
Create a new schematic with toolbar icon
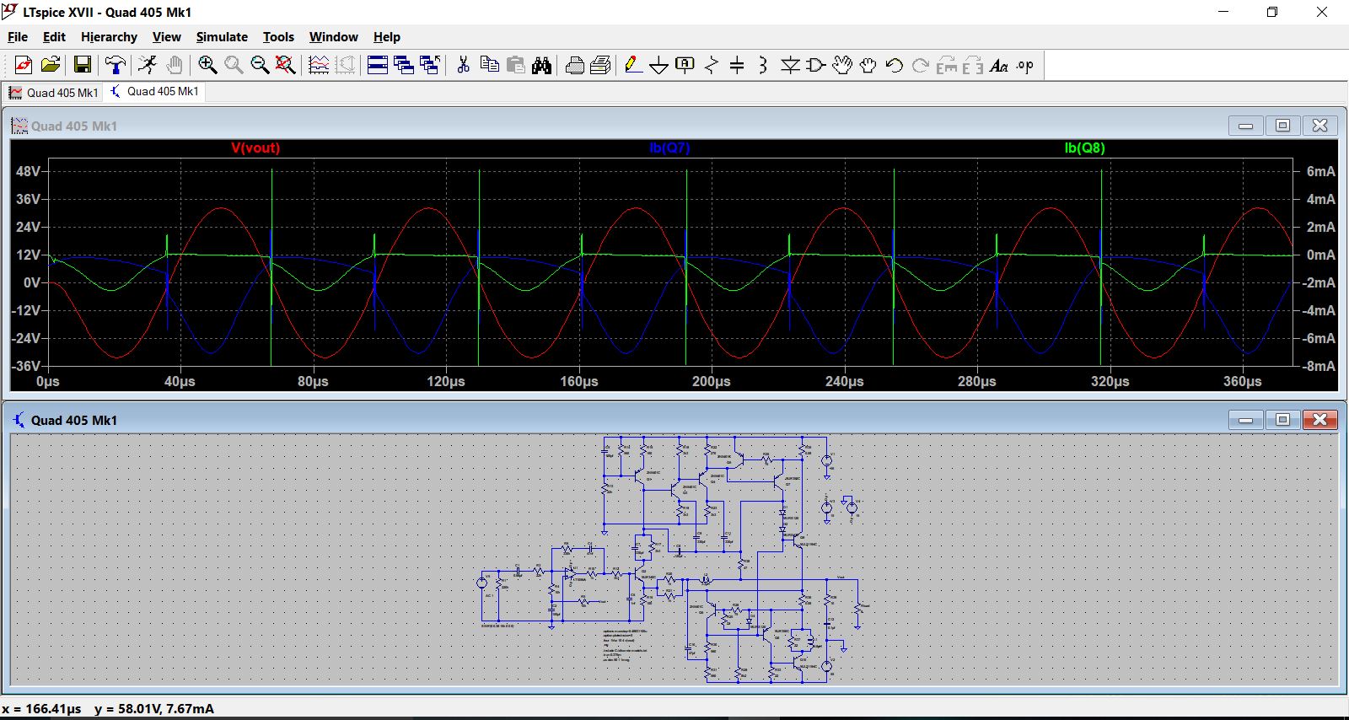[x=24, y=65]
